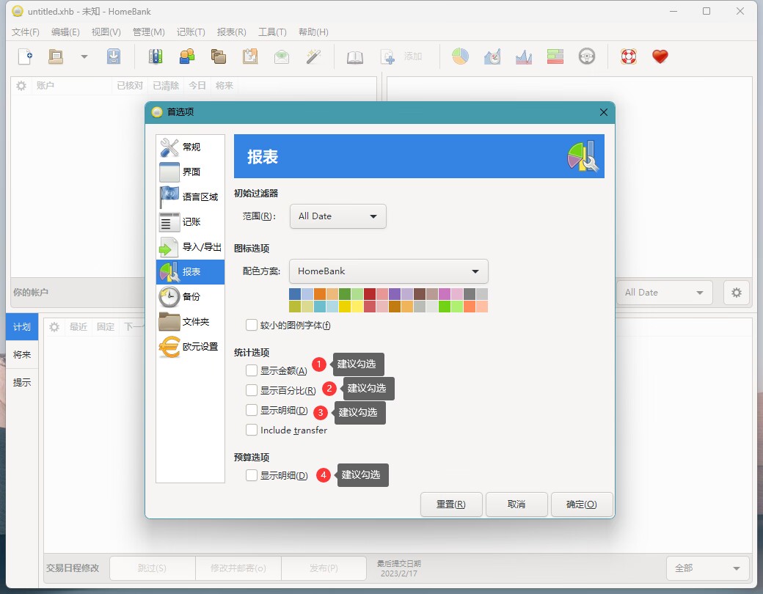Open the Scheduled templates toolbar icon

(x=250, y=56)
